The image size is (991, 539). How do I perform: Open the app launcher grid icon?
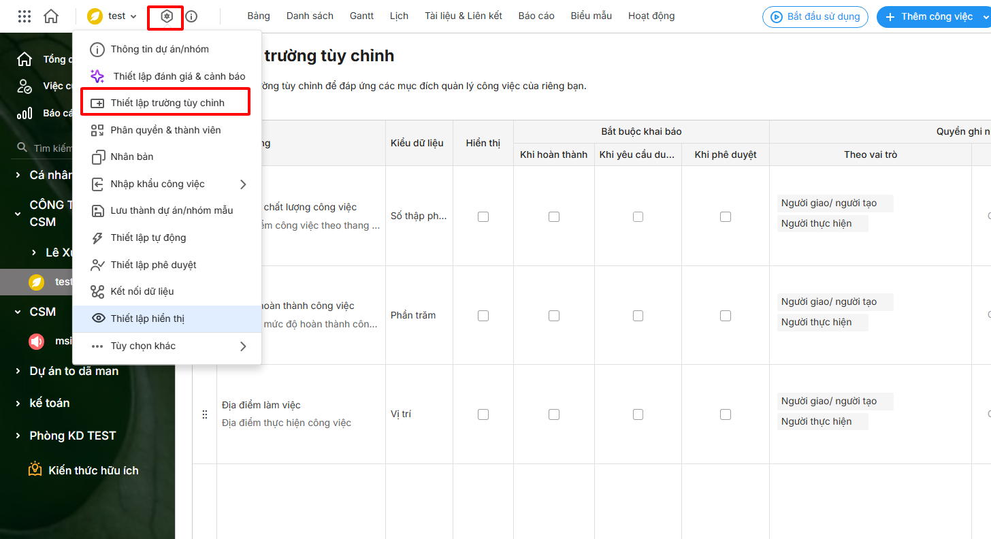pos(25,16)
